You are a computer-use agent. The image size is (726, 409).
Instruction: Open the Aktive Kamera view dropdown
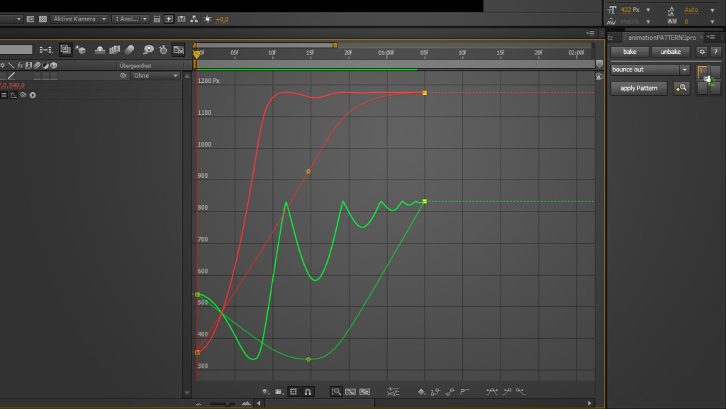104,19
